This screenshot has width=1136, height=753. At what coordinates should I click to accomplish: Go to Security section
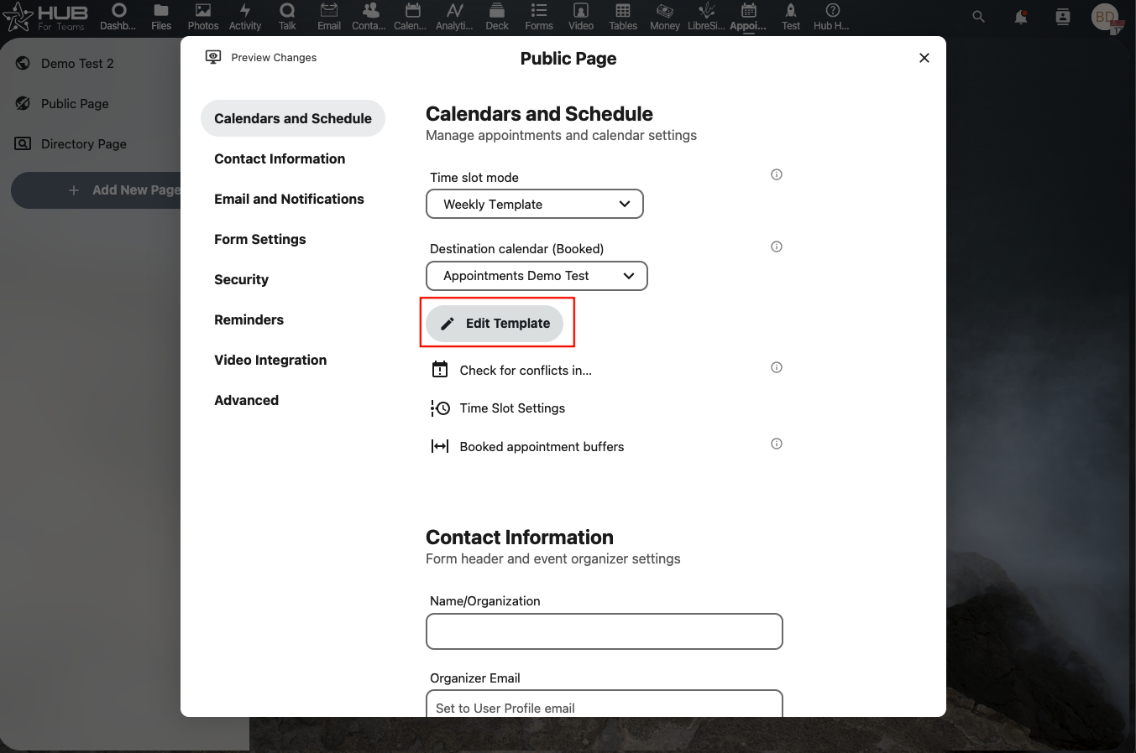tap(241, 279)
